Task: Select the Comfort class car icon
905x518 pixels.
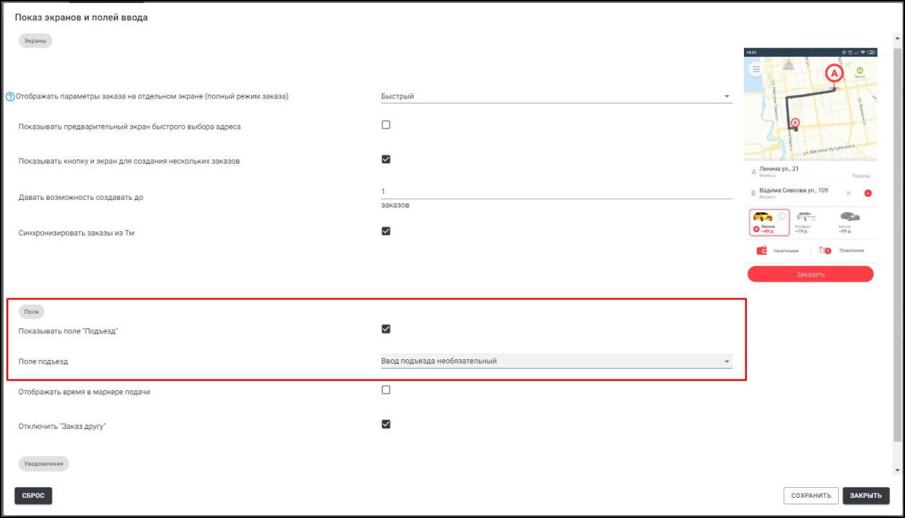Action: [806, 217]
